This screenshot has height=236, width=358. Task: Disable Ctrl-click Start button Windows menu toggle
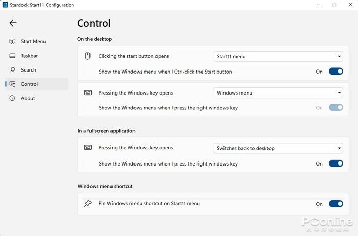tap(335, 72)
